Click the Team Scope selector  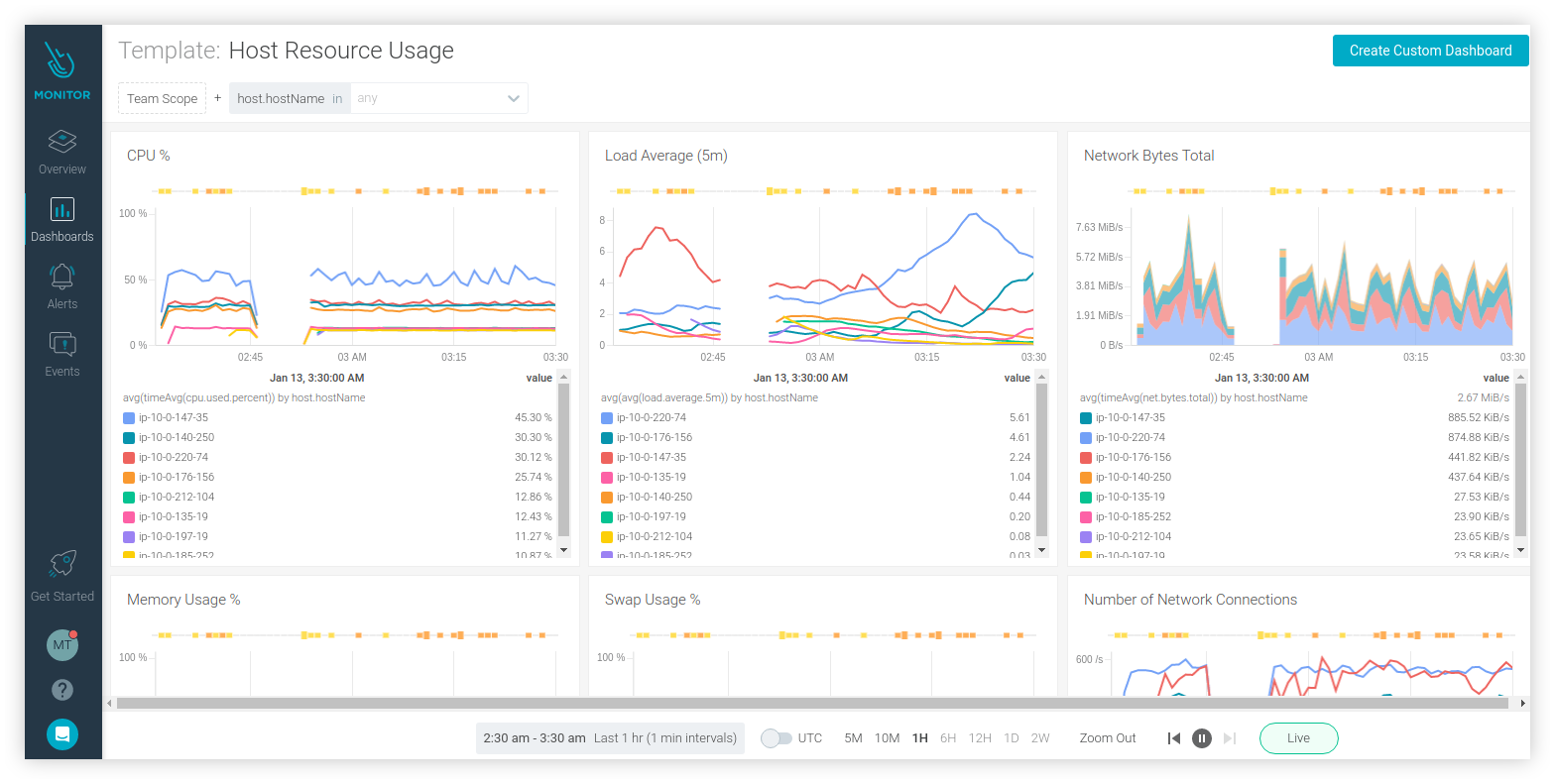point(162,98)
